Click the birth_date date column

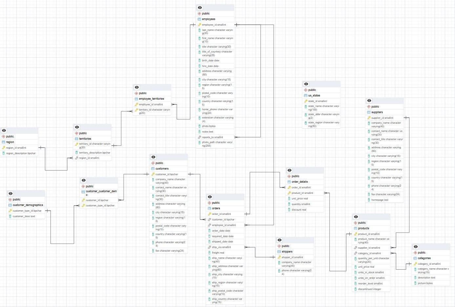point(215,60)
